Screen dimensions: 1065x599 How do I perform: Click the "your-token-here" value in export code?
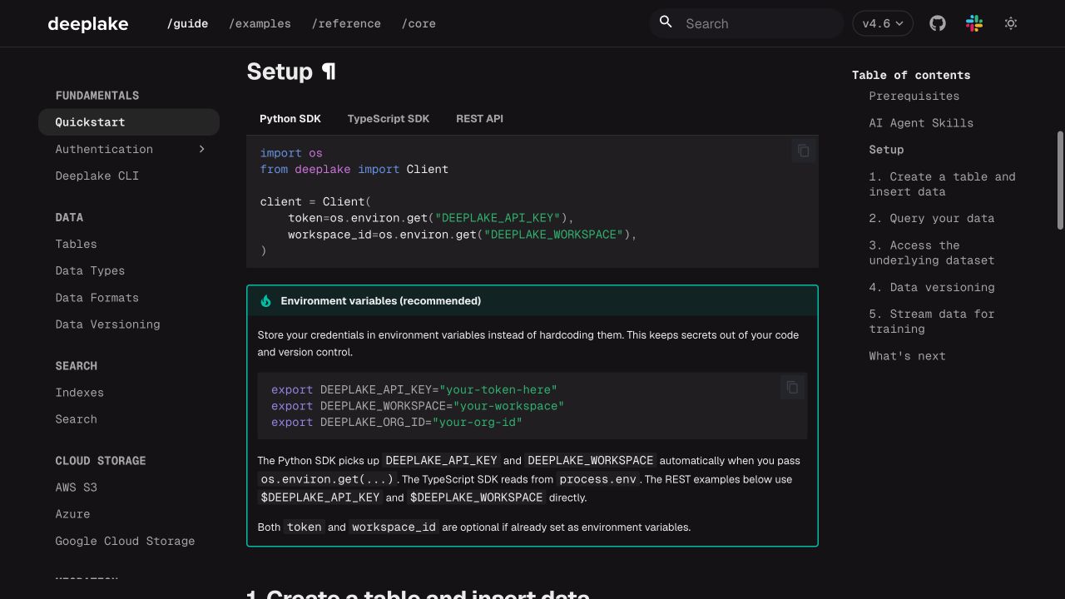click(498, 389)
